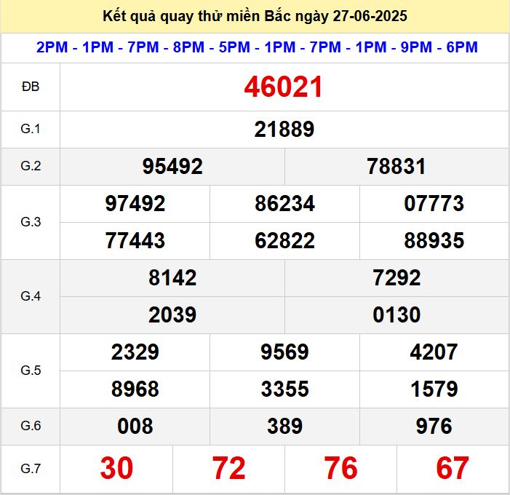Viewport: 510px width, 495px height.
Task: Click the G.4 number 2039
Action: pyautogui.click(x=172, y=314)
